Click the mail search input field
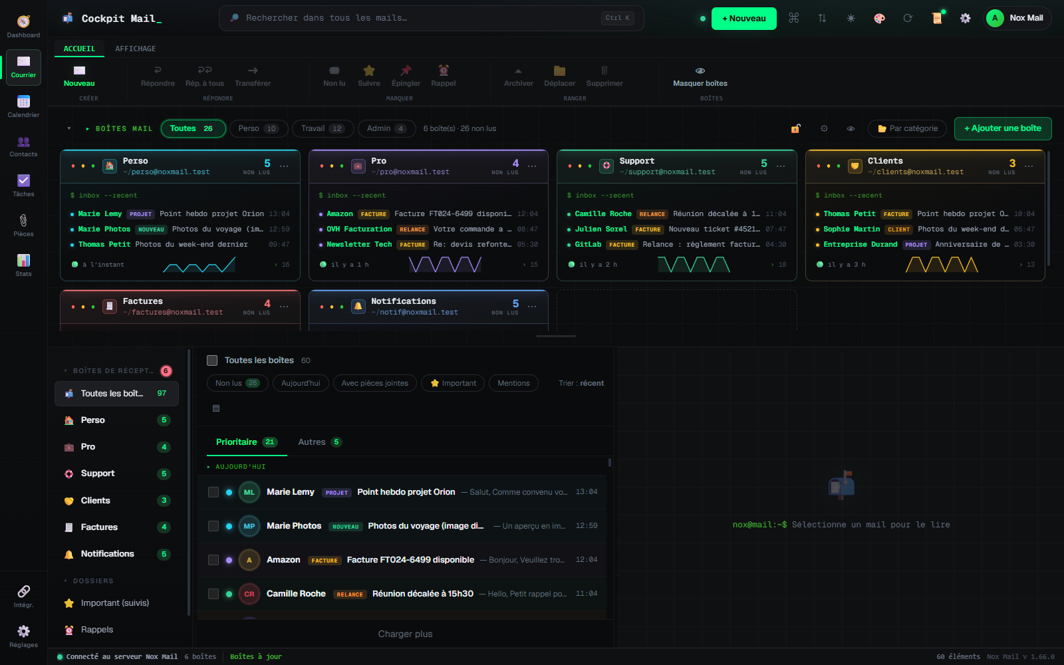1064x665 pixels. coord(431,18)
